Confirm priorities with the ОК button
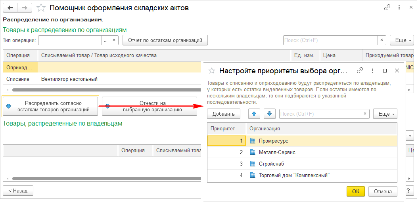This screenshot has height=204, width=418. (356, 191)
